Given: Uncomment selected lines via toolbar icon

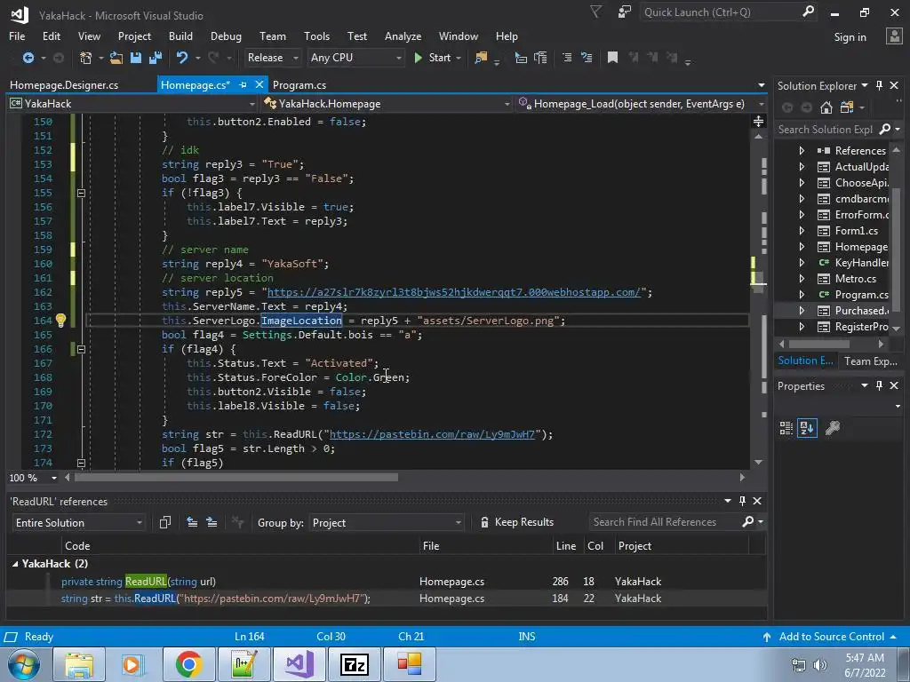Looking at the screenshot, I should pyautogui.click(x=587, y=58).
